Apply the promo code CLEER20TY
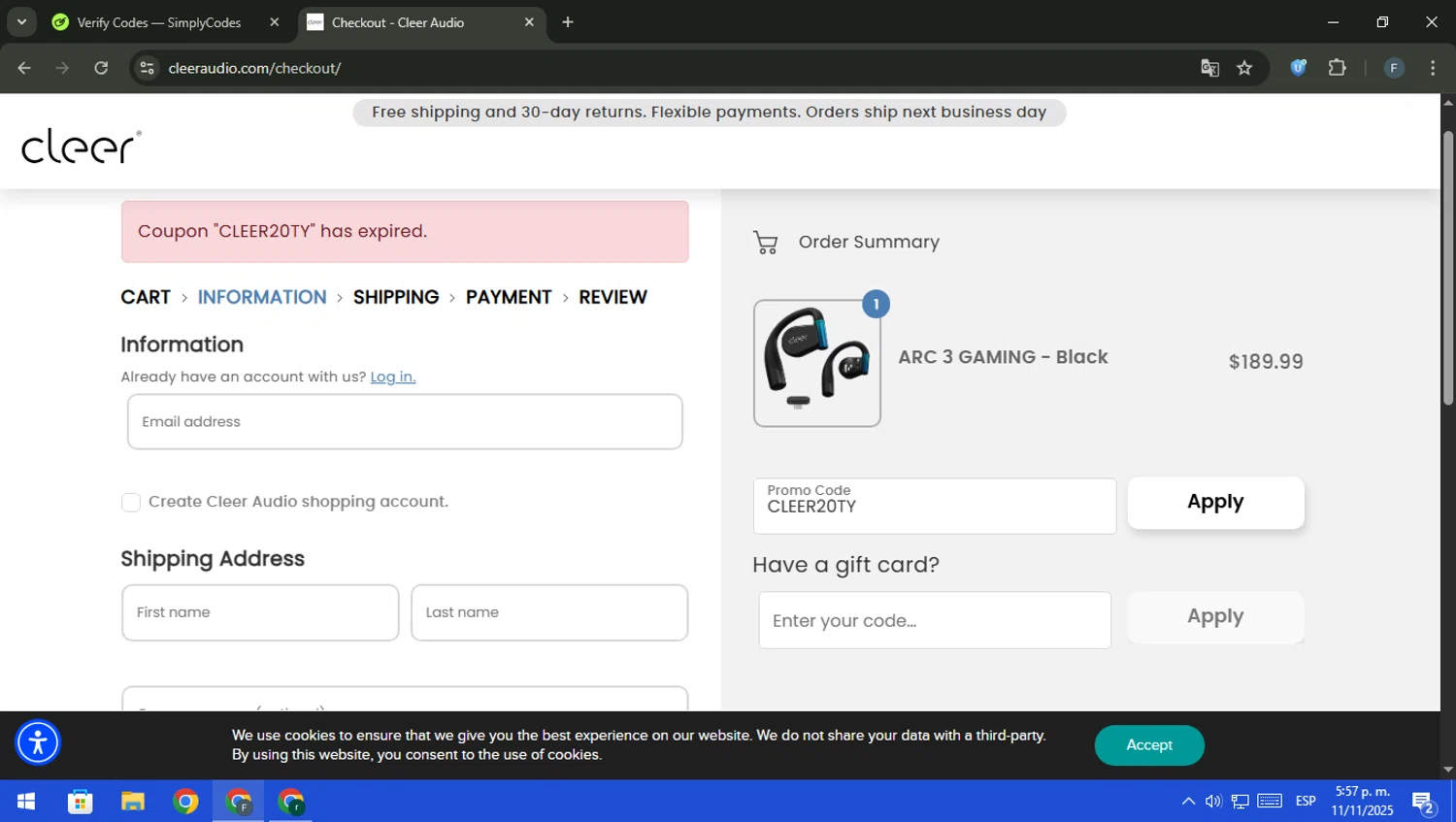Screen dimensions: 1456x822 pyautogui.click(x=1215, y=503)
